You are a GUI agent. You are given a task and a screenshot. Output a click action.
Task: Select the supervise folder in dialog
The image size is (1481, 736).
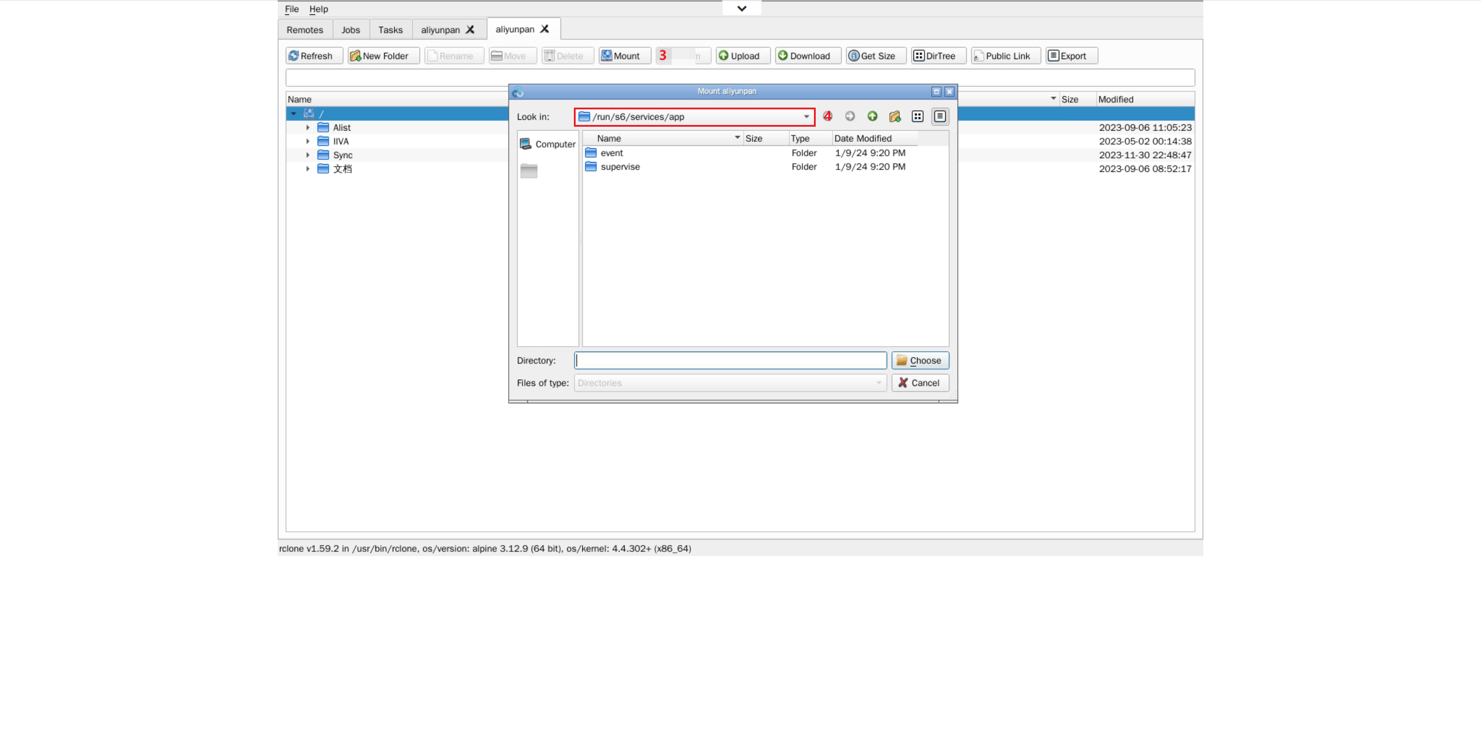[x=620, y=167]
